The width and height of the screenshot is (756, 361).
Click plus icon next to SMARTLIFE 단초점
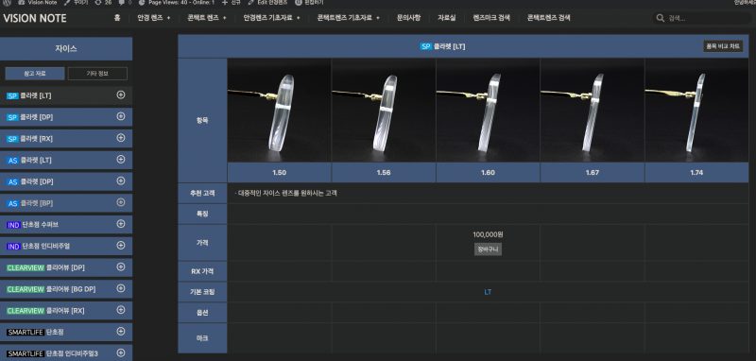121,331
